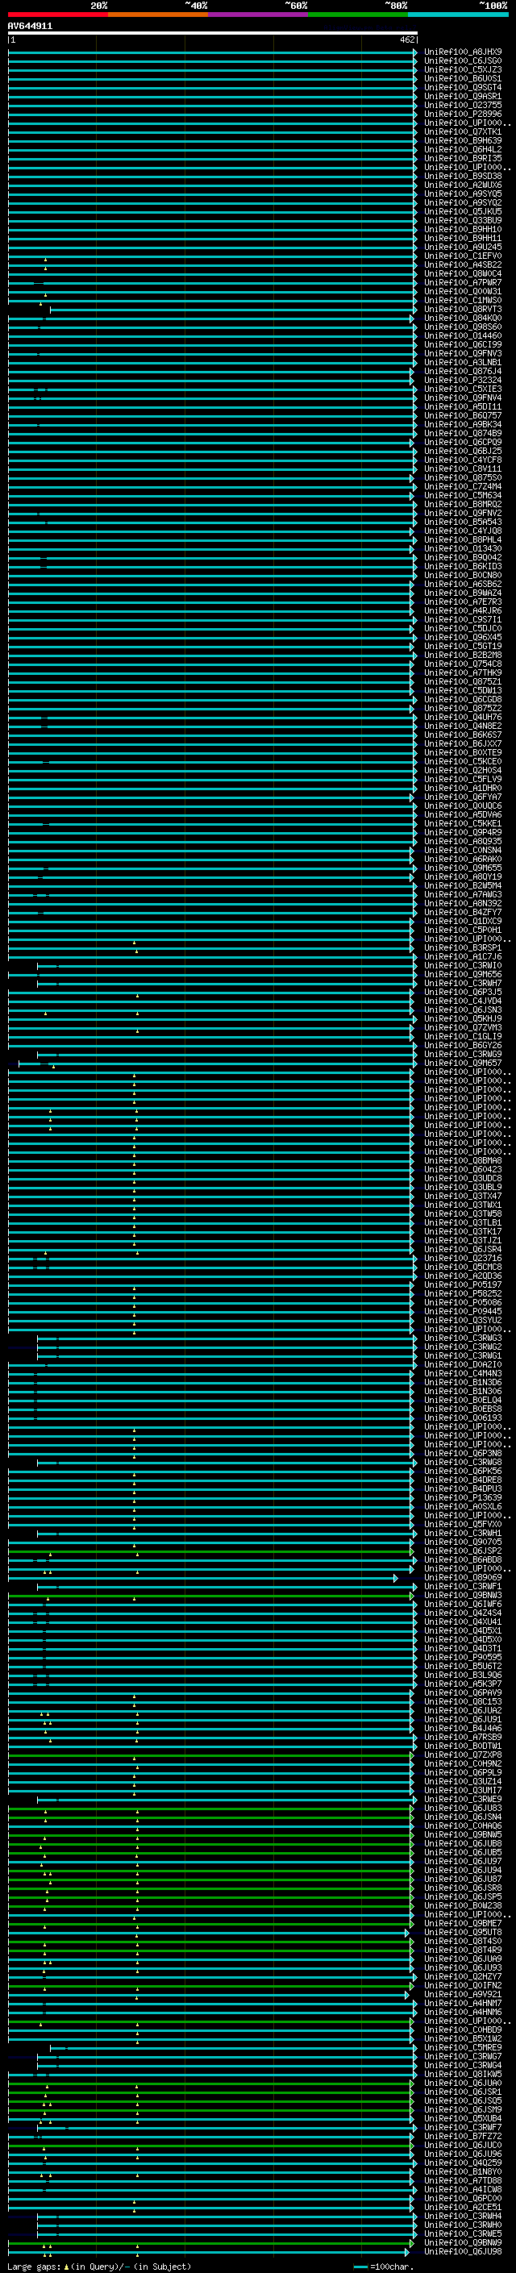Open hit UniRef100_C6JSG0
Screen dimensions: 516x2273
pos(463,61)
